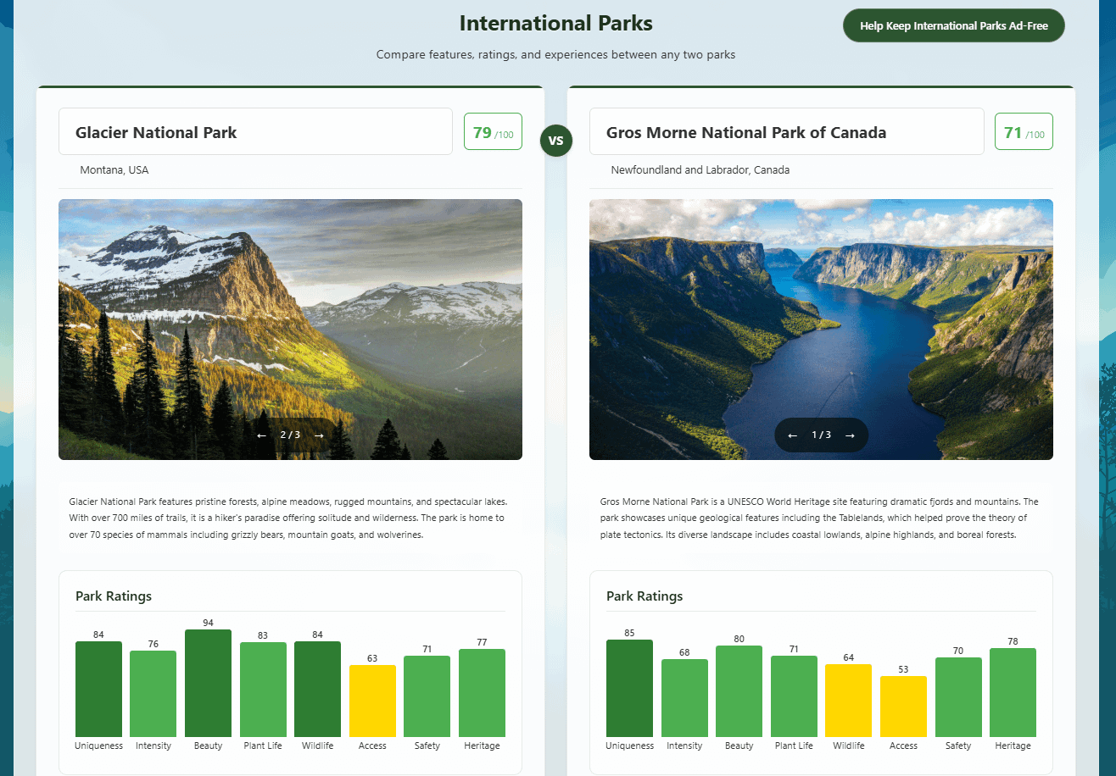This screenshot has height=776, width=1116.
Task: Click the next-image arrow on Gros Morne carousel
Action: click(x=850, y=435)
